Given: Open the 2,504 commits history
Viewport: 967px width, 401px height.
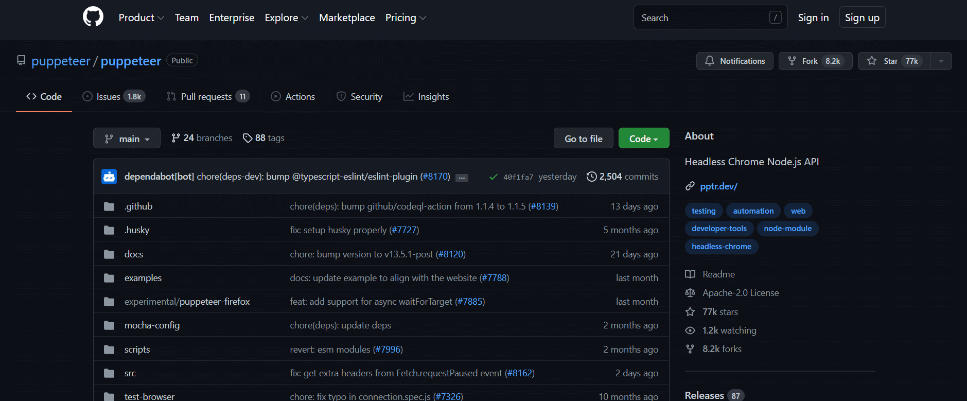Looking at the screenshot, I should [x=623, y=177].
